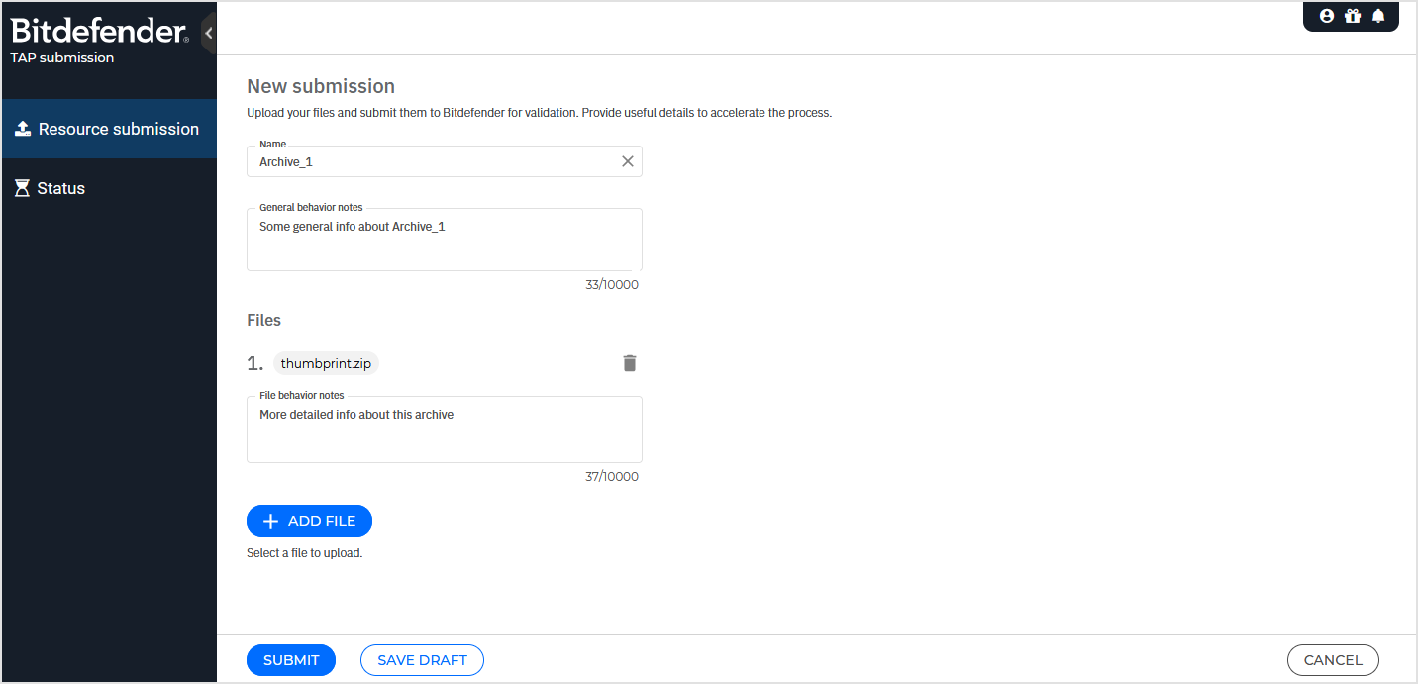This screenshot has height=684, width=1418.
Task: Collapse the sidebar with the left chevron
Action: pos(208,31)
